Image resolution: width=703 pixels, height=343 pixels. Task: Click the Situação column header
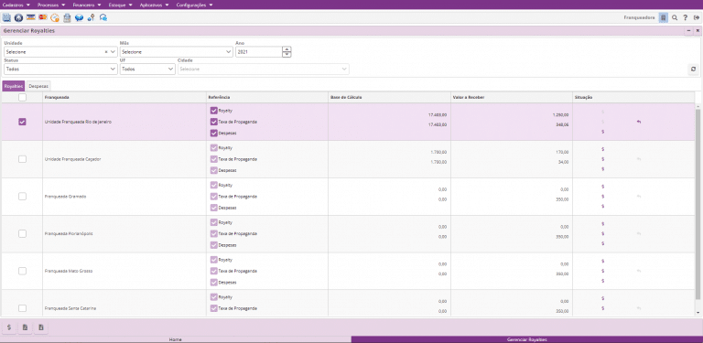633,97
